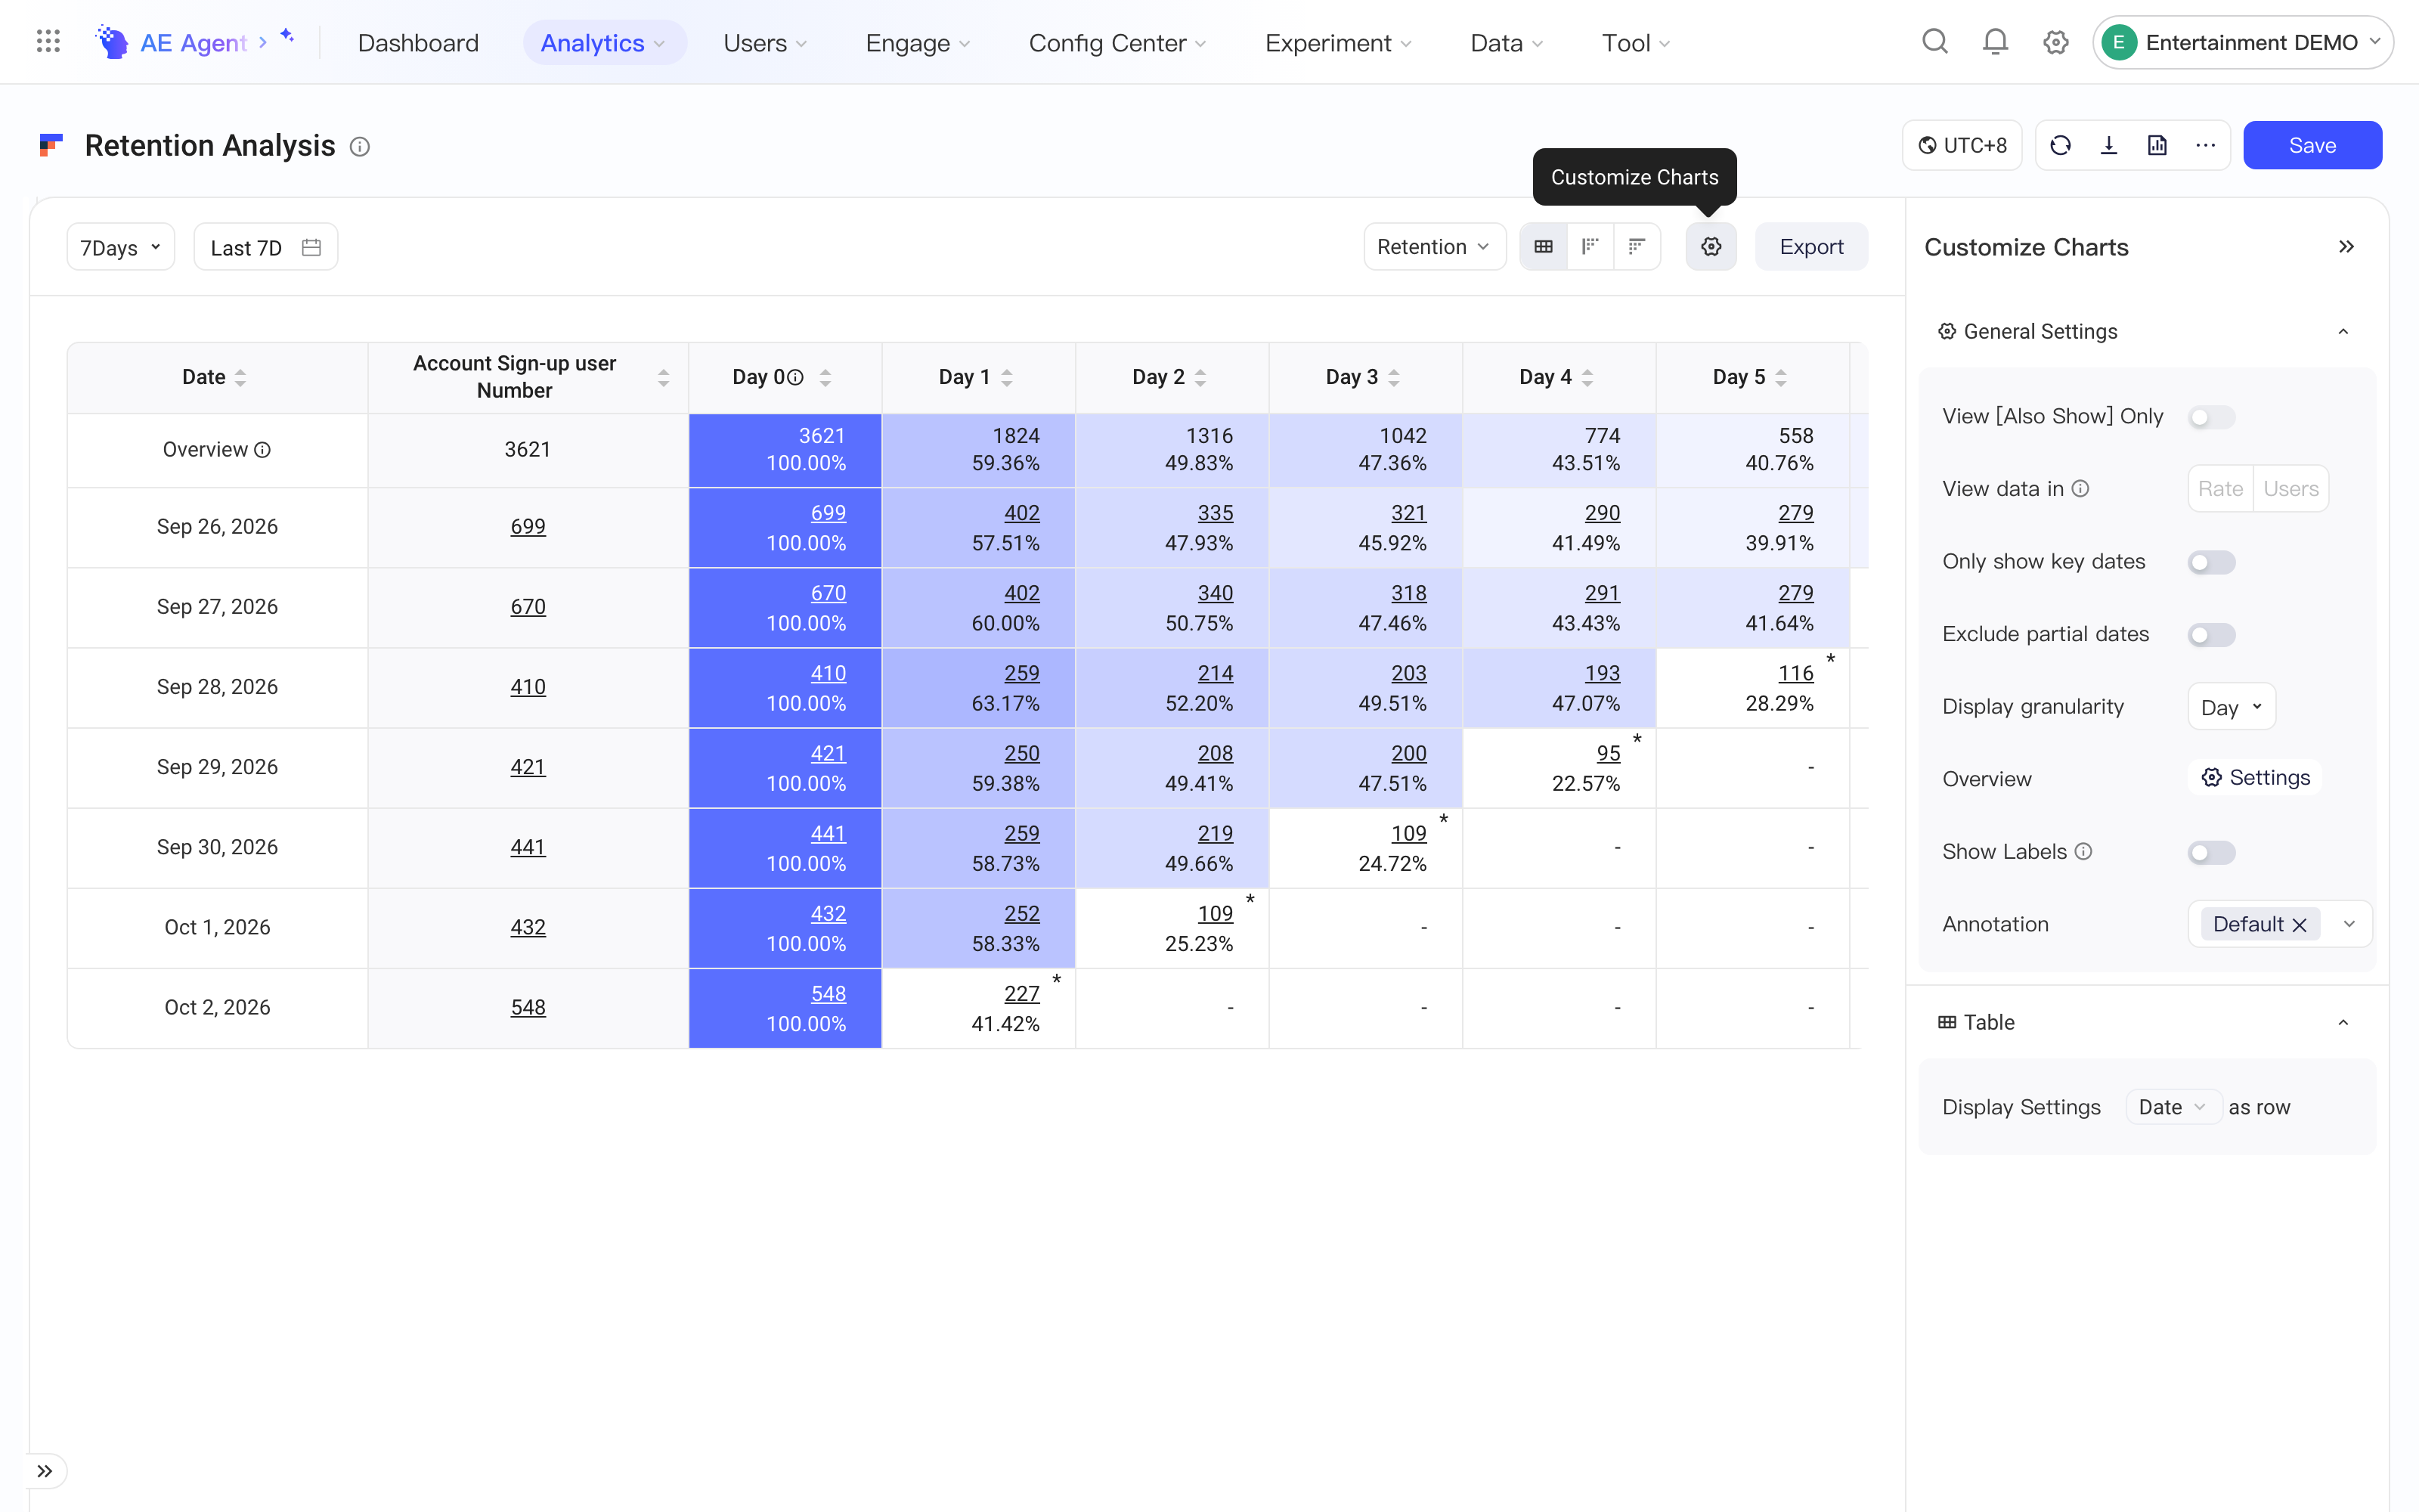
Task: Select Users in View data in
Action: 2291,489
